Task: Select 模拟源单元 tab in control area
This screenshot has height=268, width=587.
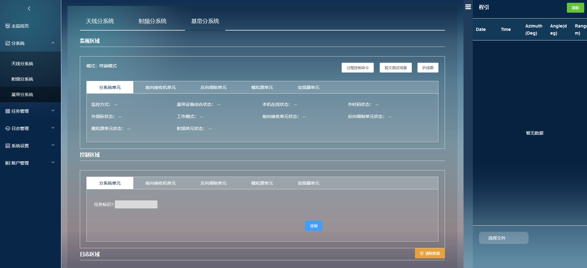Action: pos(262,183)
